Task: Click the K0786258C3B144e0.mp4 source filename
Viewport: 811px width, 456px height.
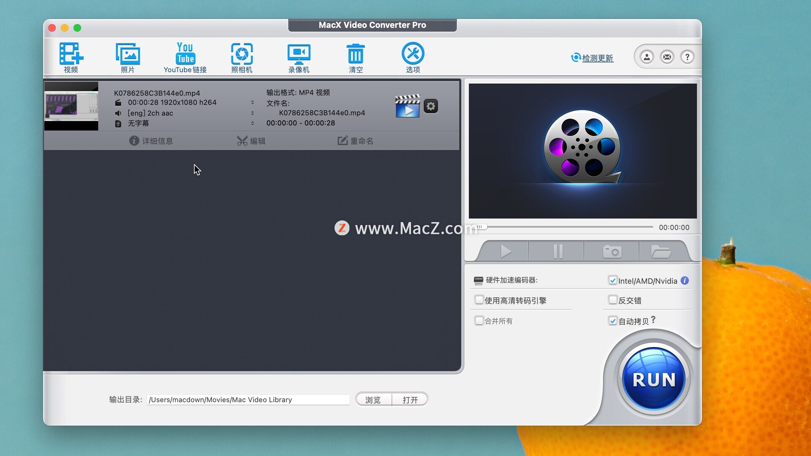Action: point(157,93)
